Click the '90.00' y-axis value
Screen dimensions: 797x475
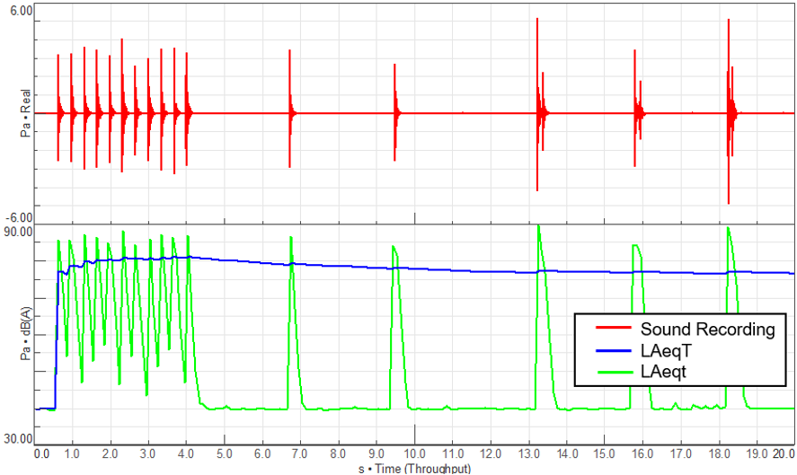click(19, 233)
